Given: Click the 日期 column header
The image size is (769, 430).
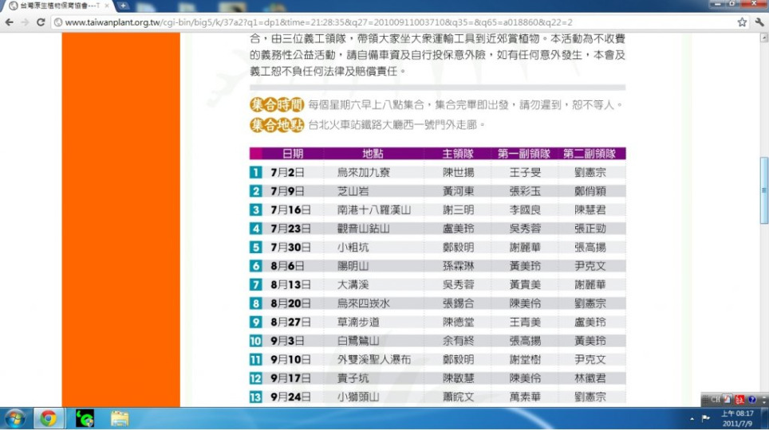Looking at the screenshot, I should click(x=293, y=154).
